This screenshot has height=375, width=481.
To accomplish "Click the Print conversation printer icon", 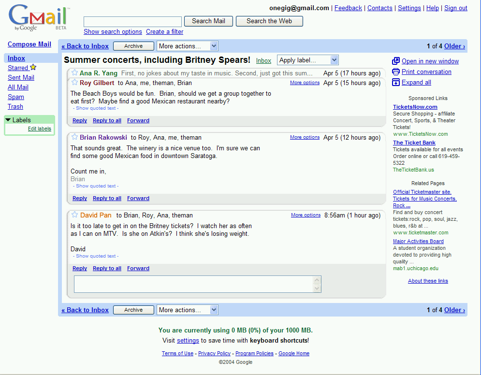I will 396,72.
